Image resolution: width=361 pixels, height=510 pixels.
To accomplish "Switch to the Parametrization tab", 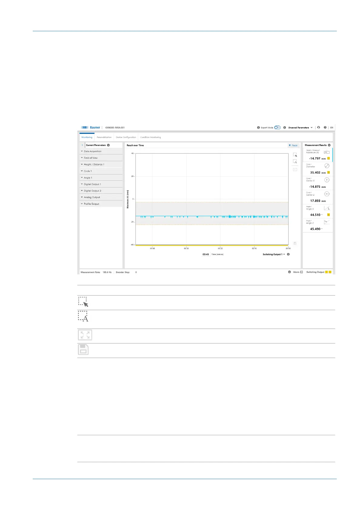I will [104, 137].
